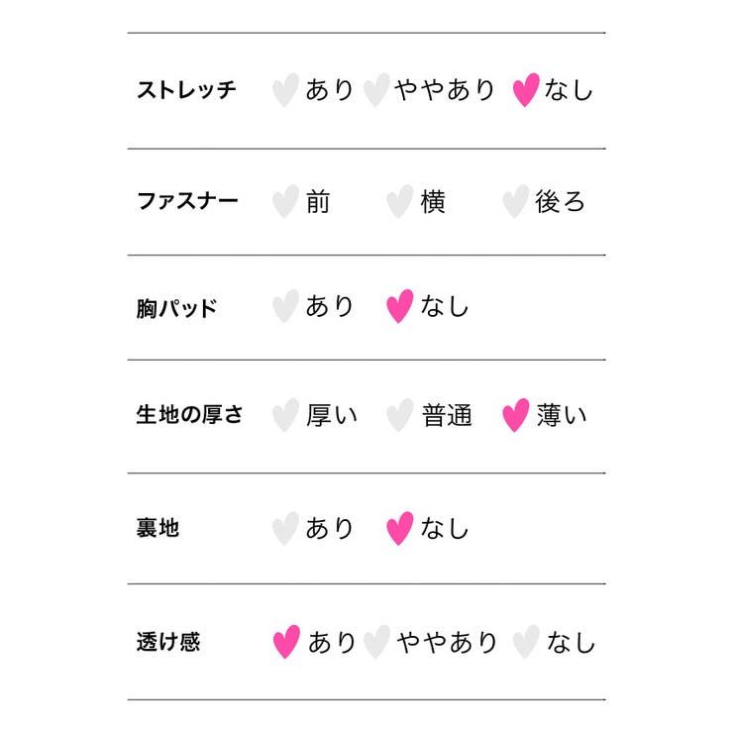Select the 厚い heart for 生地の厚さ
Screen dimensions: 733x733
coord(285,415)
